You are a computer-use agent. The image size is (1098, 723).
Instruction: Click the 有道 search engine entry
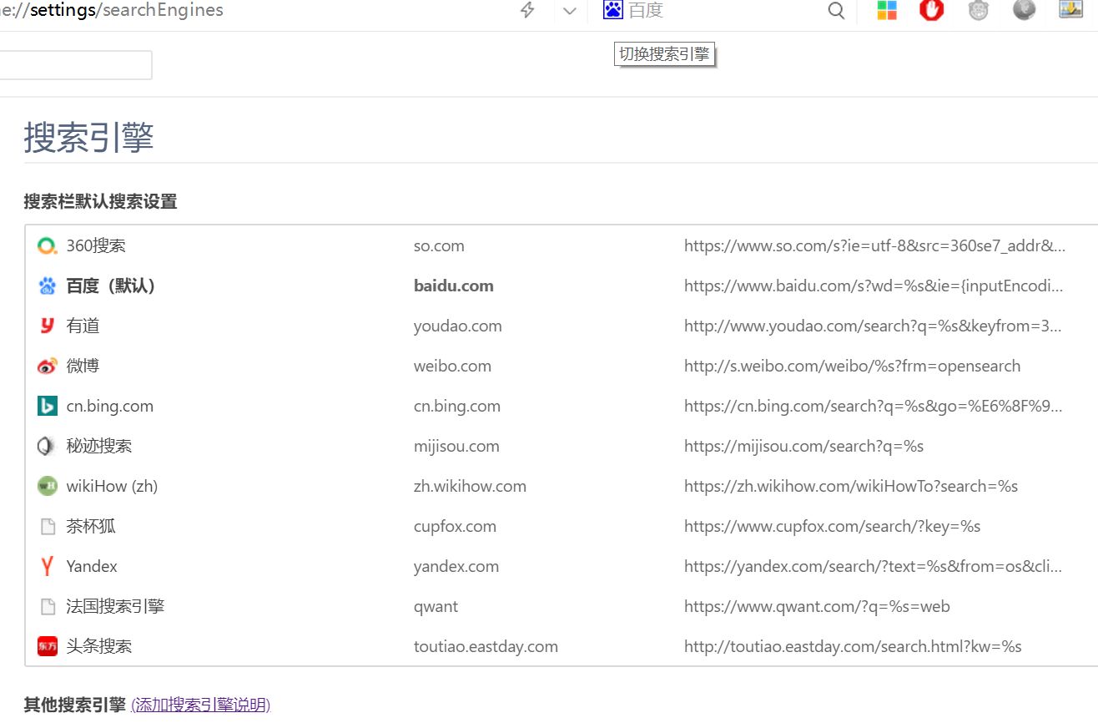tap(83, 326)
